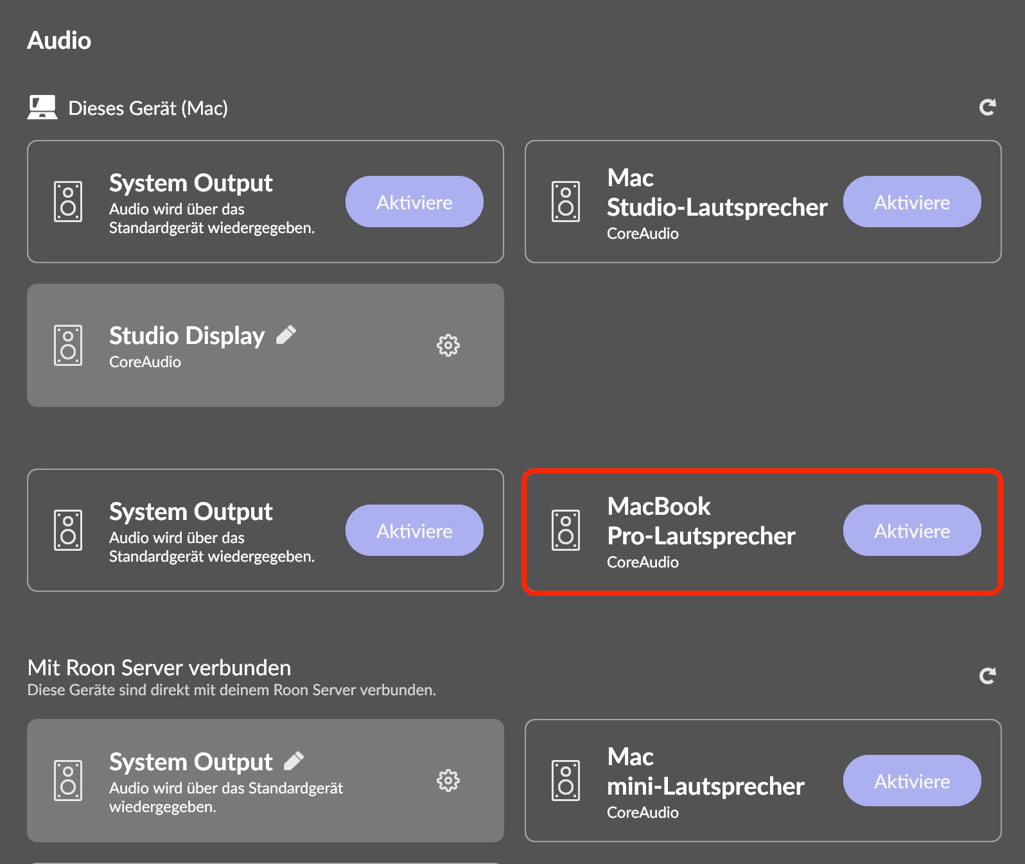Click the pencil icon next to Roon Server System Output
1025x864 pixels.
click(x=294, y=761)
